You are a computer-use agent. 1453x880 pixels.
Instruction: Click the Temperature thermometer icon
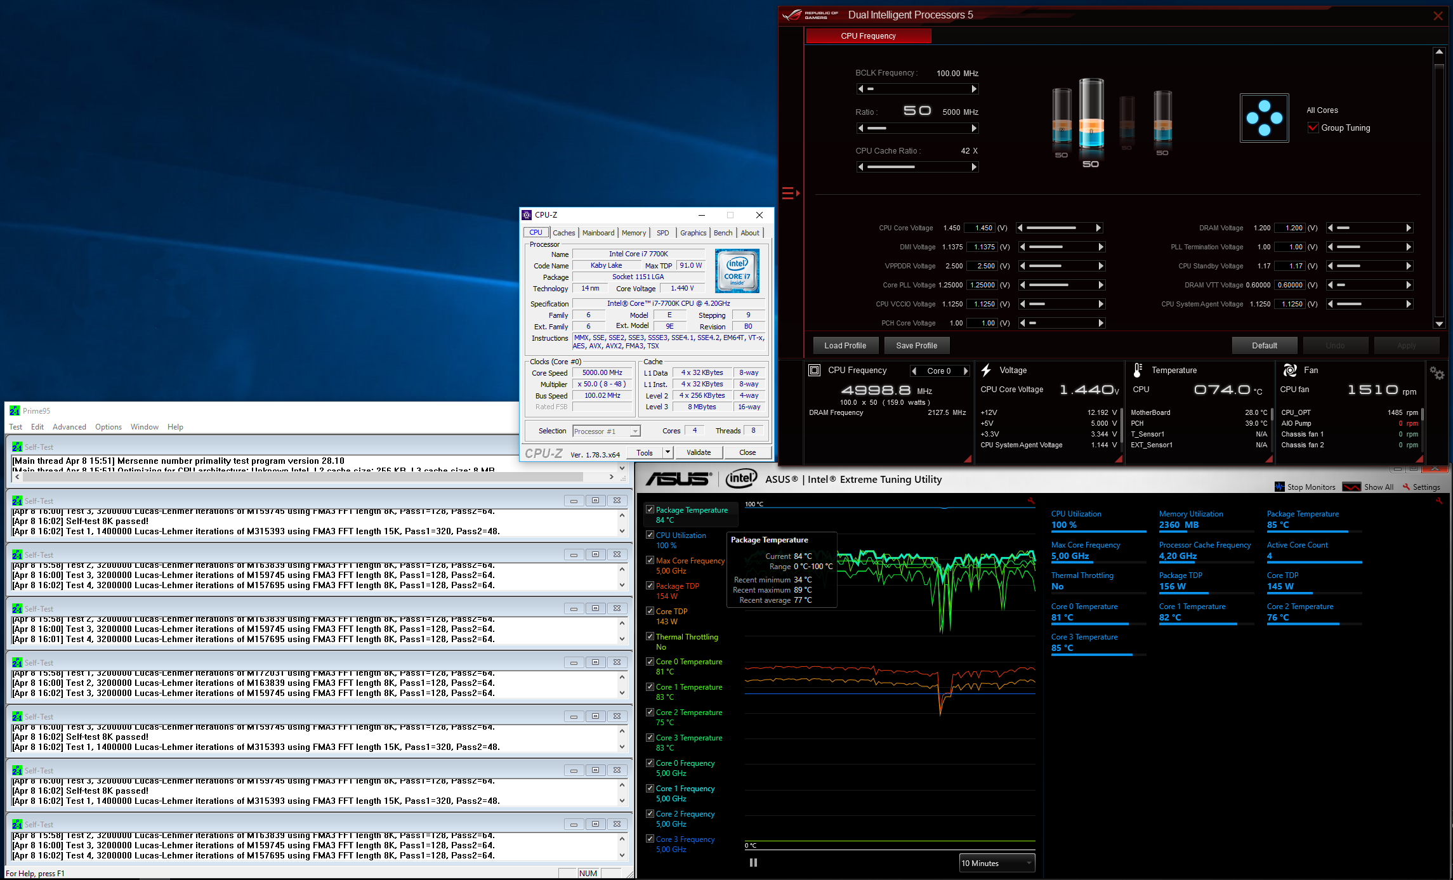[x=1138, y=370]
